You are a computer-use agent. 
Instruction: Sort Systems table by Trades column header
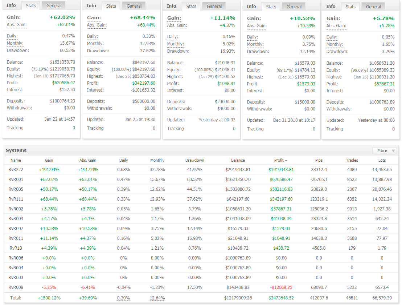pyautogui.click(x=352, y=160)
